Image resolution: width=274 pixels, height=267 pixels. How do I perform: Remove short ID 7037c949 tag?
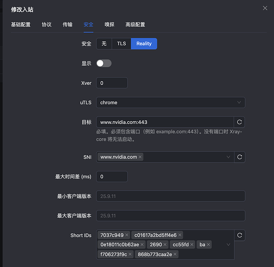point(127,235)
